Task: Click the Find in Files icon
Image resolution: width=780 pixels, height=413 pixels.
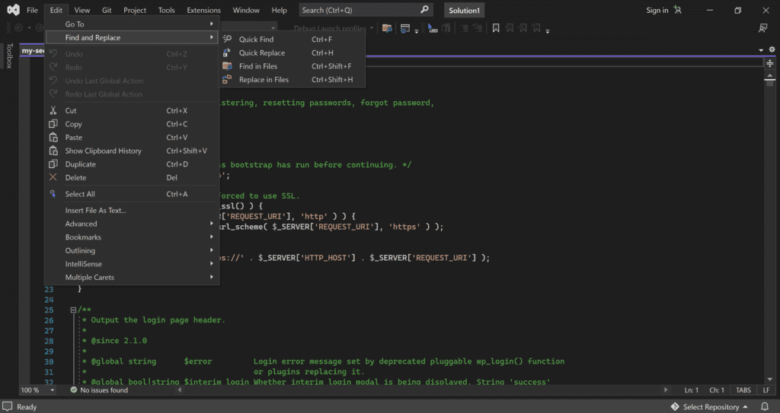Action: point(227,65)
